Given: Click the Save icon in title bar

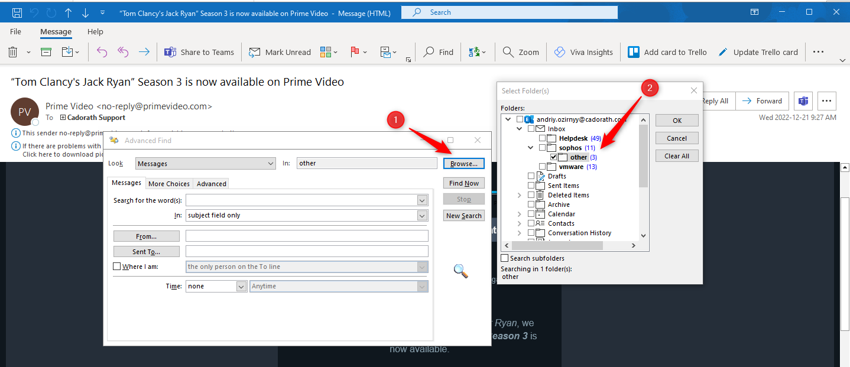Looking at the screenshot, I should pyautogui.click(x=17, y=12).
